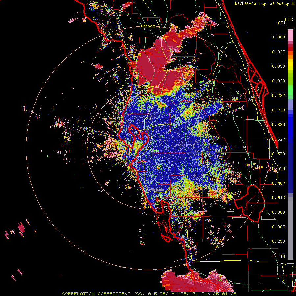Select the 0.413 scale value

pos(279,198)
